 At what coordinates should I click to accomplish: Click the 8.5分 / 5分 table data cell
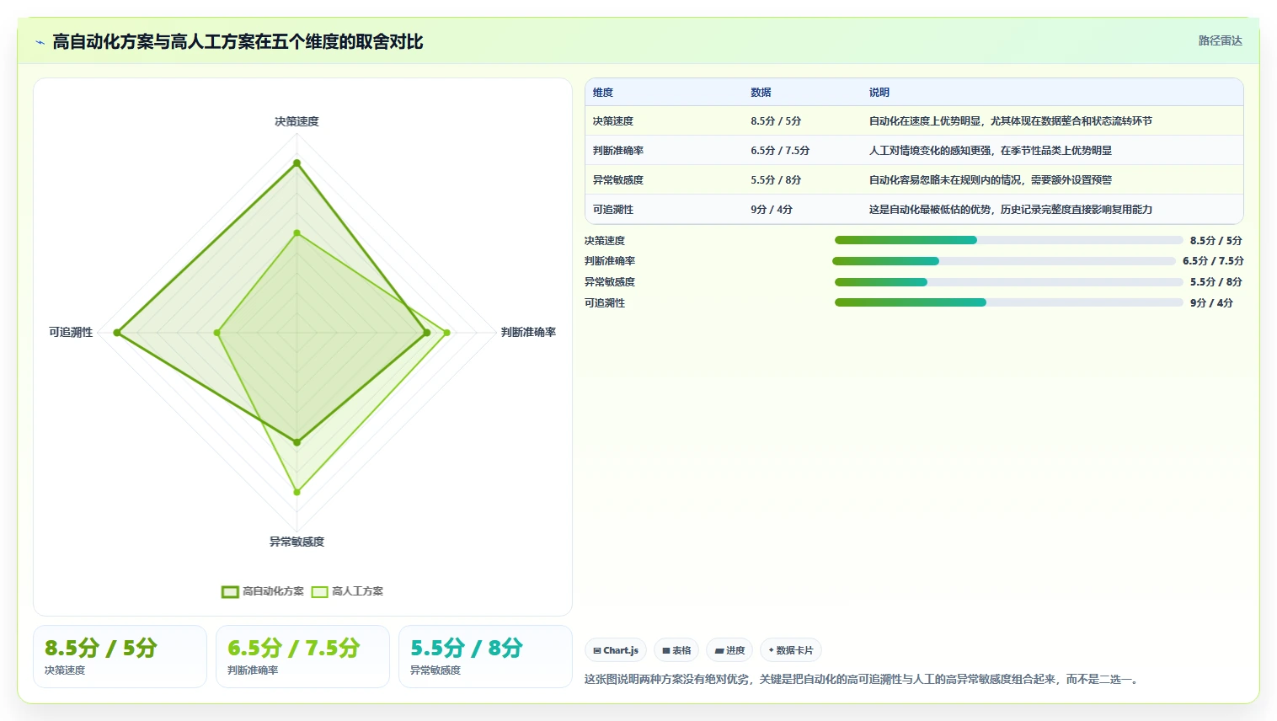coord(776,121)
